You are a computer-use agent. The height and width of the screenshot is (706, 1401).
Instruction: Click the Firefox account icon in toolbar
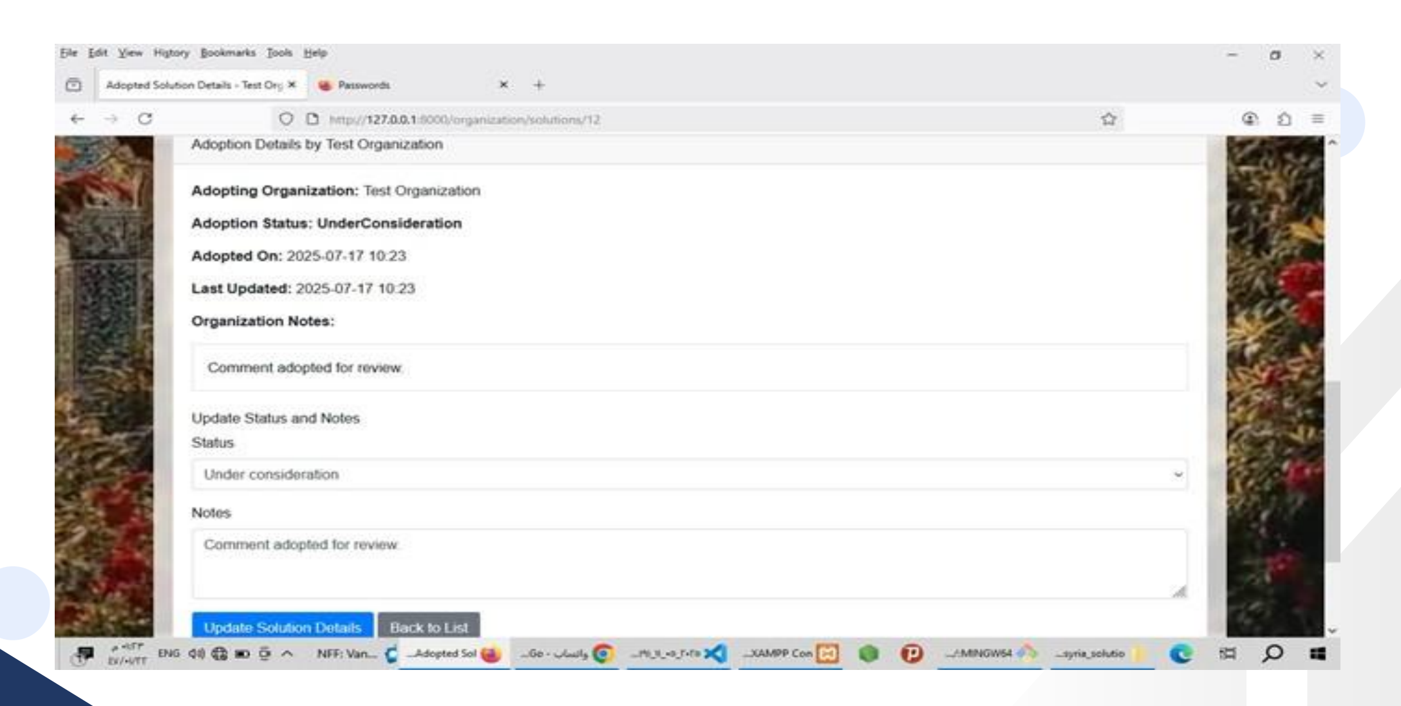point(1250,118)
